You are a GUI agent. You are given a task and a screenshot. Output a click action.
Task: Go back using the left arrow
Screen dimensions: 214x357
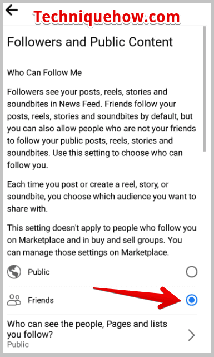pyautogui.click(x=12, y=11)
